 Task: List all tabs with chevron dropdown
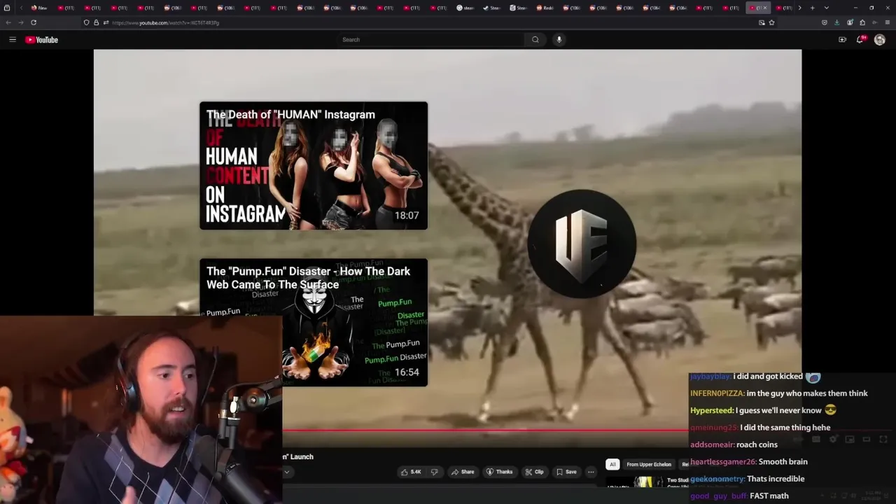click(827, 8)
